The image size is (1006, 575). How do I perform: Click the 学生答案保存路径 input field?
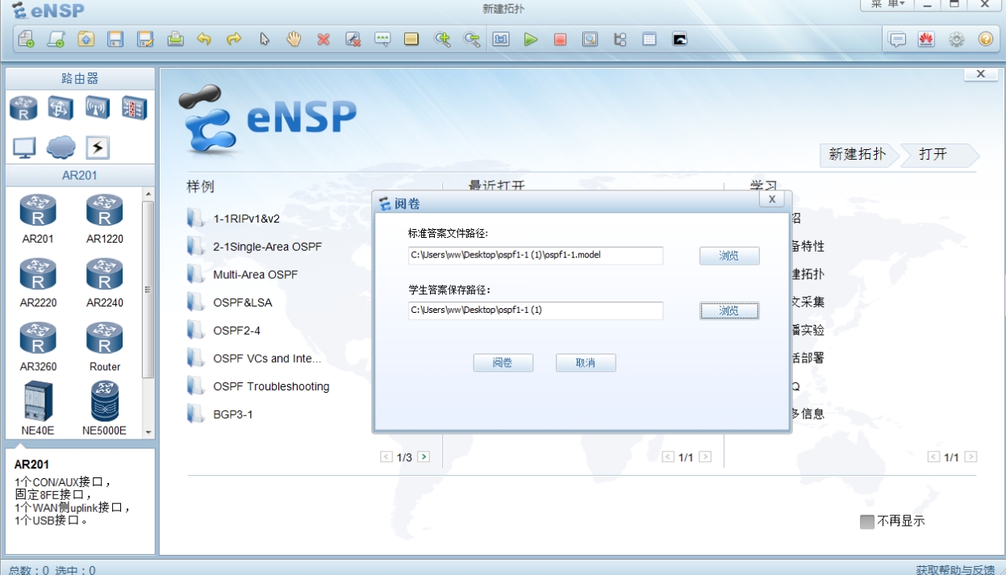click(x=536, y=310)
